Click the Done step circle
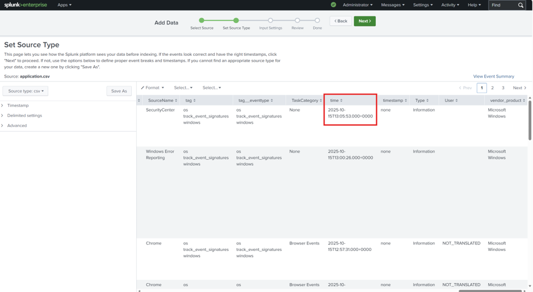 tap(317, 20)
